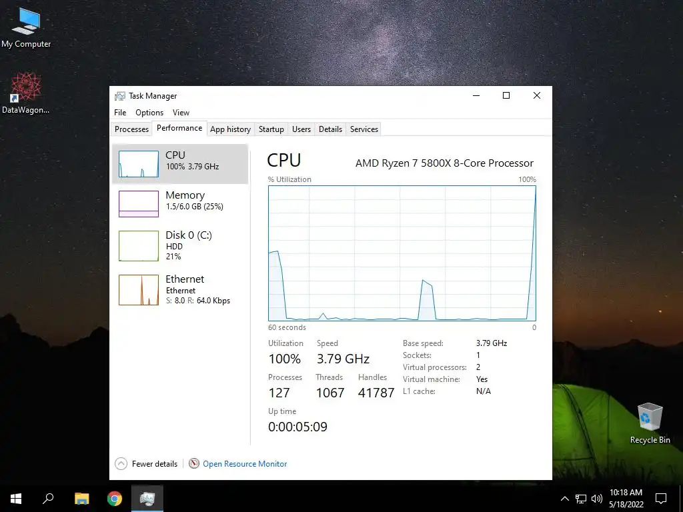683x512 pixels.
Task: Click the Task Manager title bar icon
Action: click(x=119, y=96)
